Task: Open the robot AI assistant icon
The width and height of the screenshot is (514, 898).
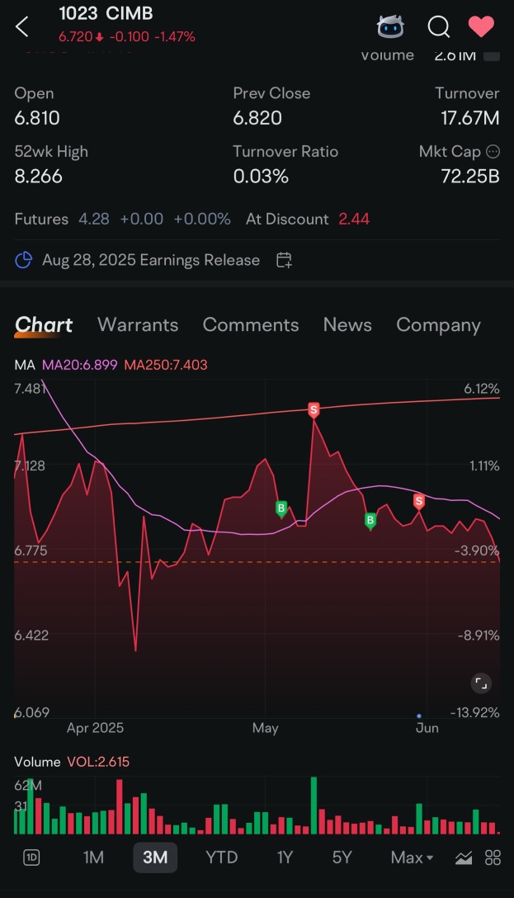Action: pyautogui.click(x=390, y=26)
